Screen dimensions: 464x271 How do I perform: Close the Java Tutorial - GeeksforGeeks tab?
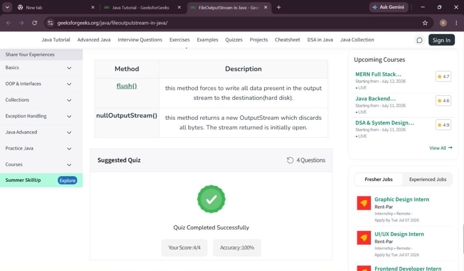point(179,7)
